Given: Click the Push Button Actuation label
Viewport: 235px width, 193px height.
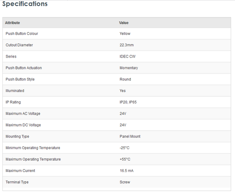Looking at the screenshot, I should (x=23, y=68).
